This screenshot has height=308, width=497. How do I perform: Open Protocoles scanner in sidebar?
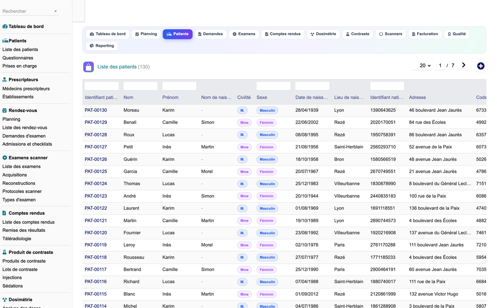pos(22,192)
